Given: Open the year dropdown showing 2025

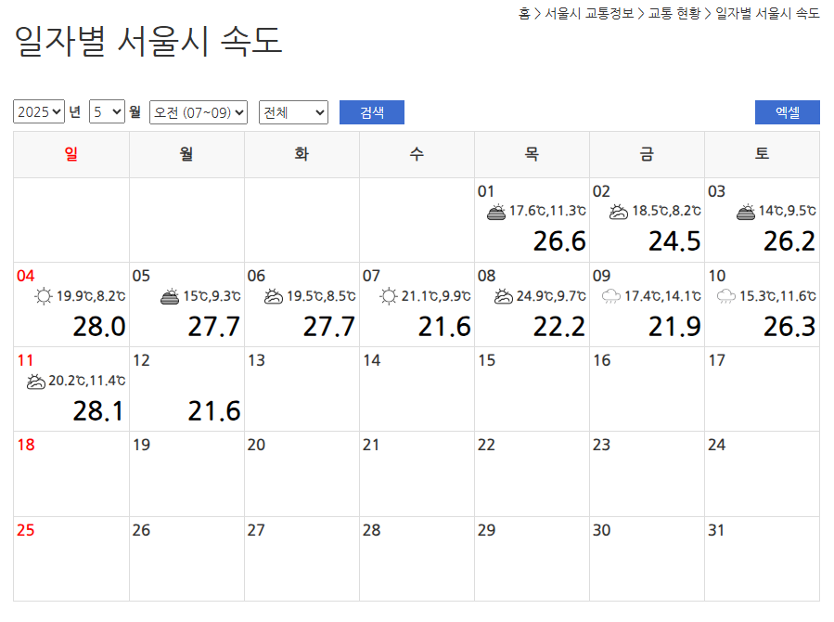Looking at the screenshot, I should 39,111.
